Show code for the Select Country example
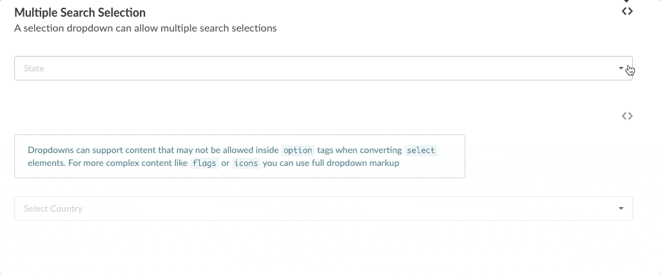The width and height of the screenshot is (660, 274). (627, 116)
